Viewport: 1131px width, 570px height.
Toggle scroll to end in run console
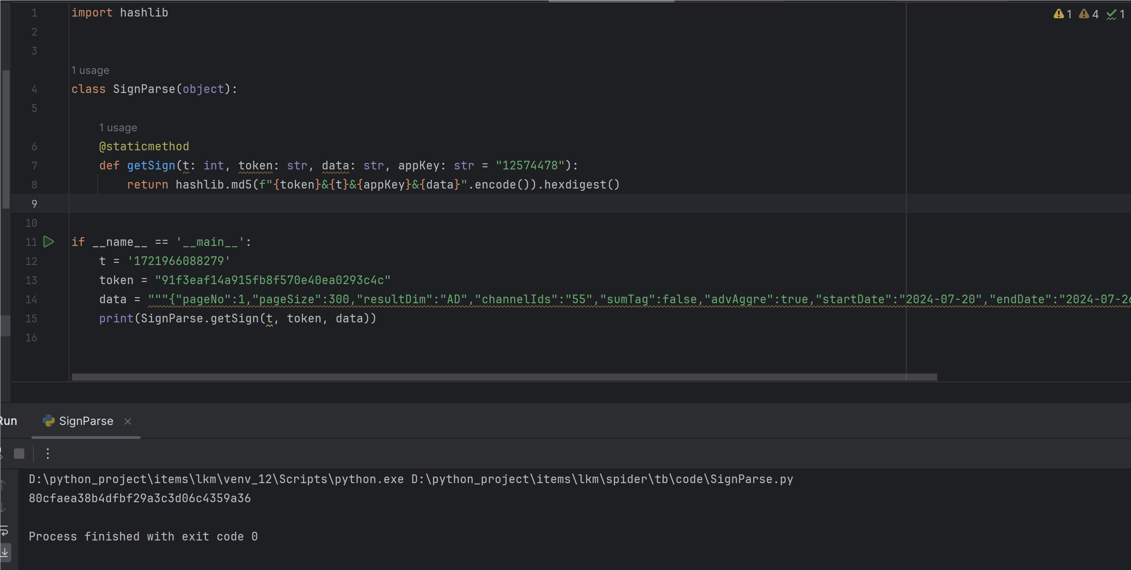pyautogui.click(x=4, y=552)
